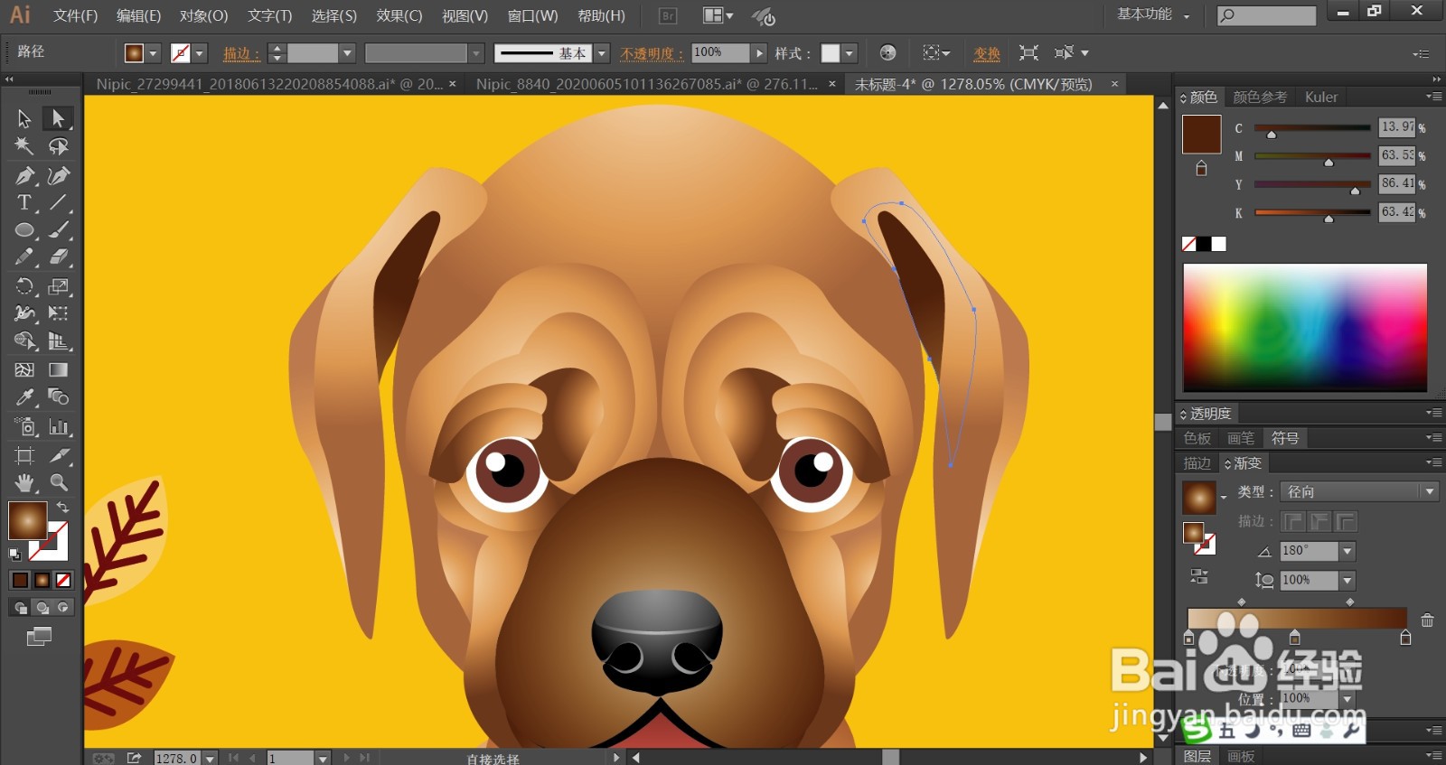This screenshot has width=1446, height=765.
Task: Click default fill and stroke icon
Action: tap(14, 554)
